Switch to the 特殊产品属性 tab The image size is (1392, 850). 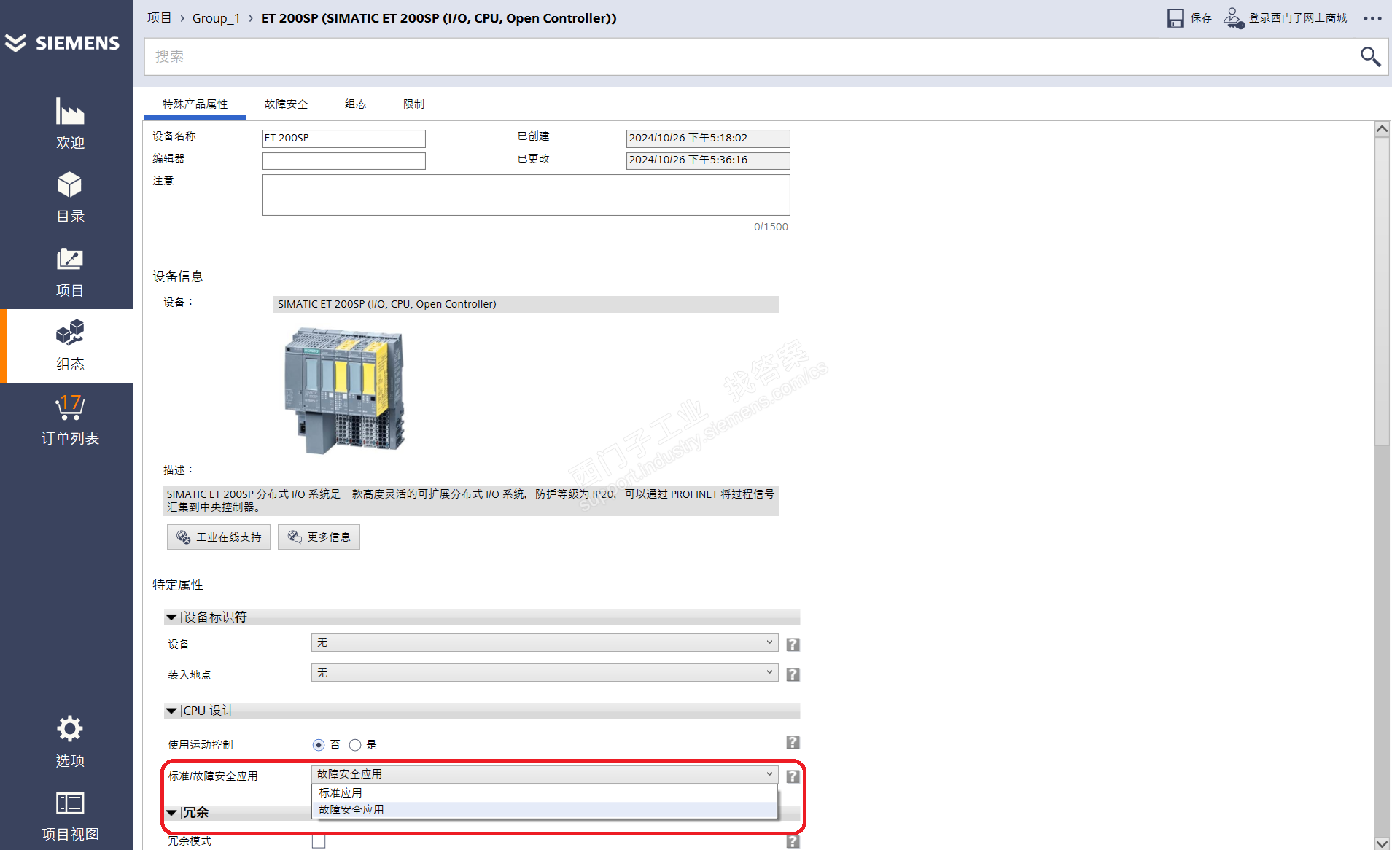pos(195,104)
